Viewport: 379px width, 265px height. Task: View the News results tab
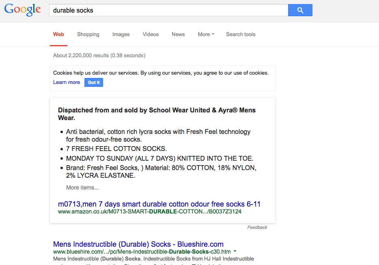coord(178,34)
